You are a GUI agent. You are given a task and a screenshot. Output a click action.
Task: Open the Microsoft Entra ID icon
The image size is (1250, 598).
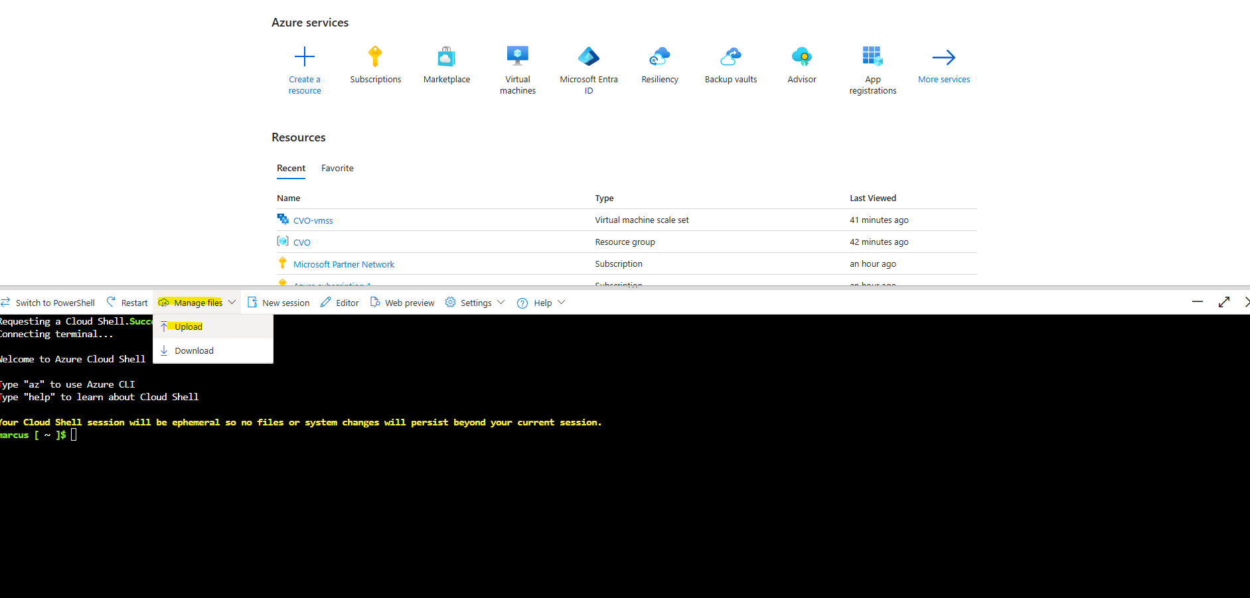pos(588,56)
